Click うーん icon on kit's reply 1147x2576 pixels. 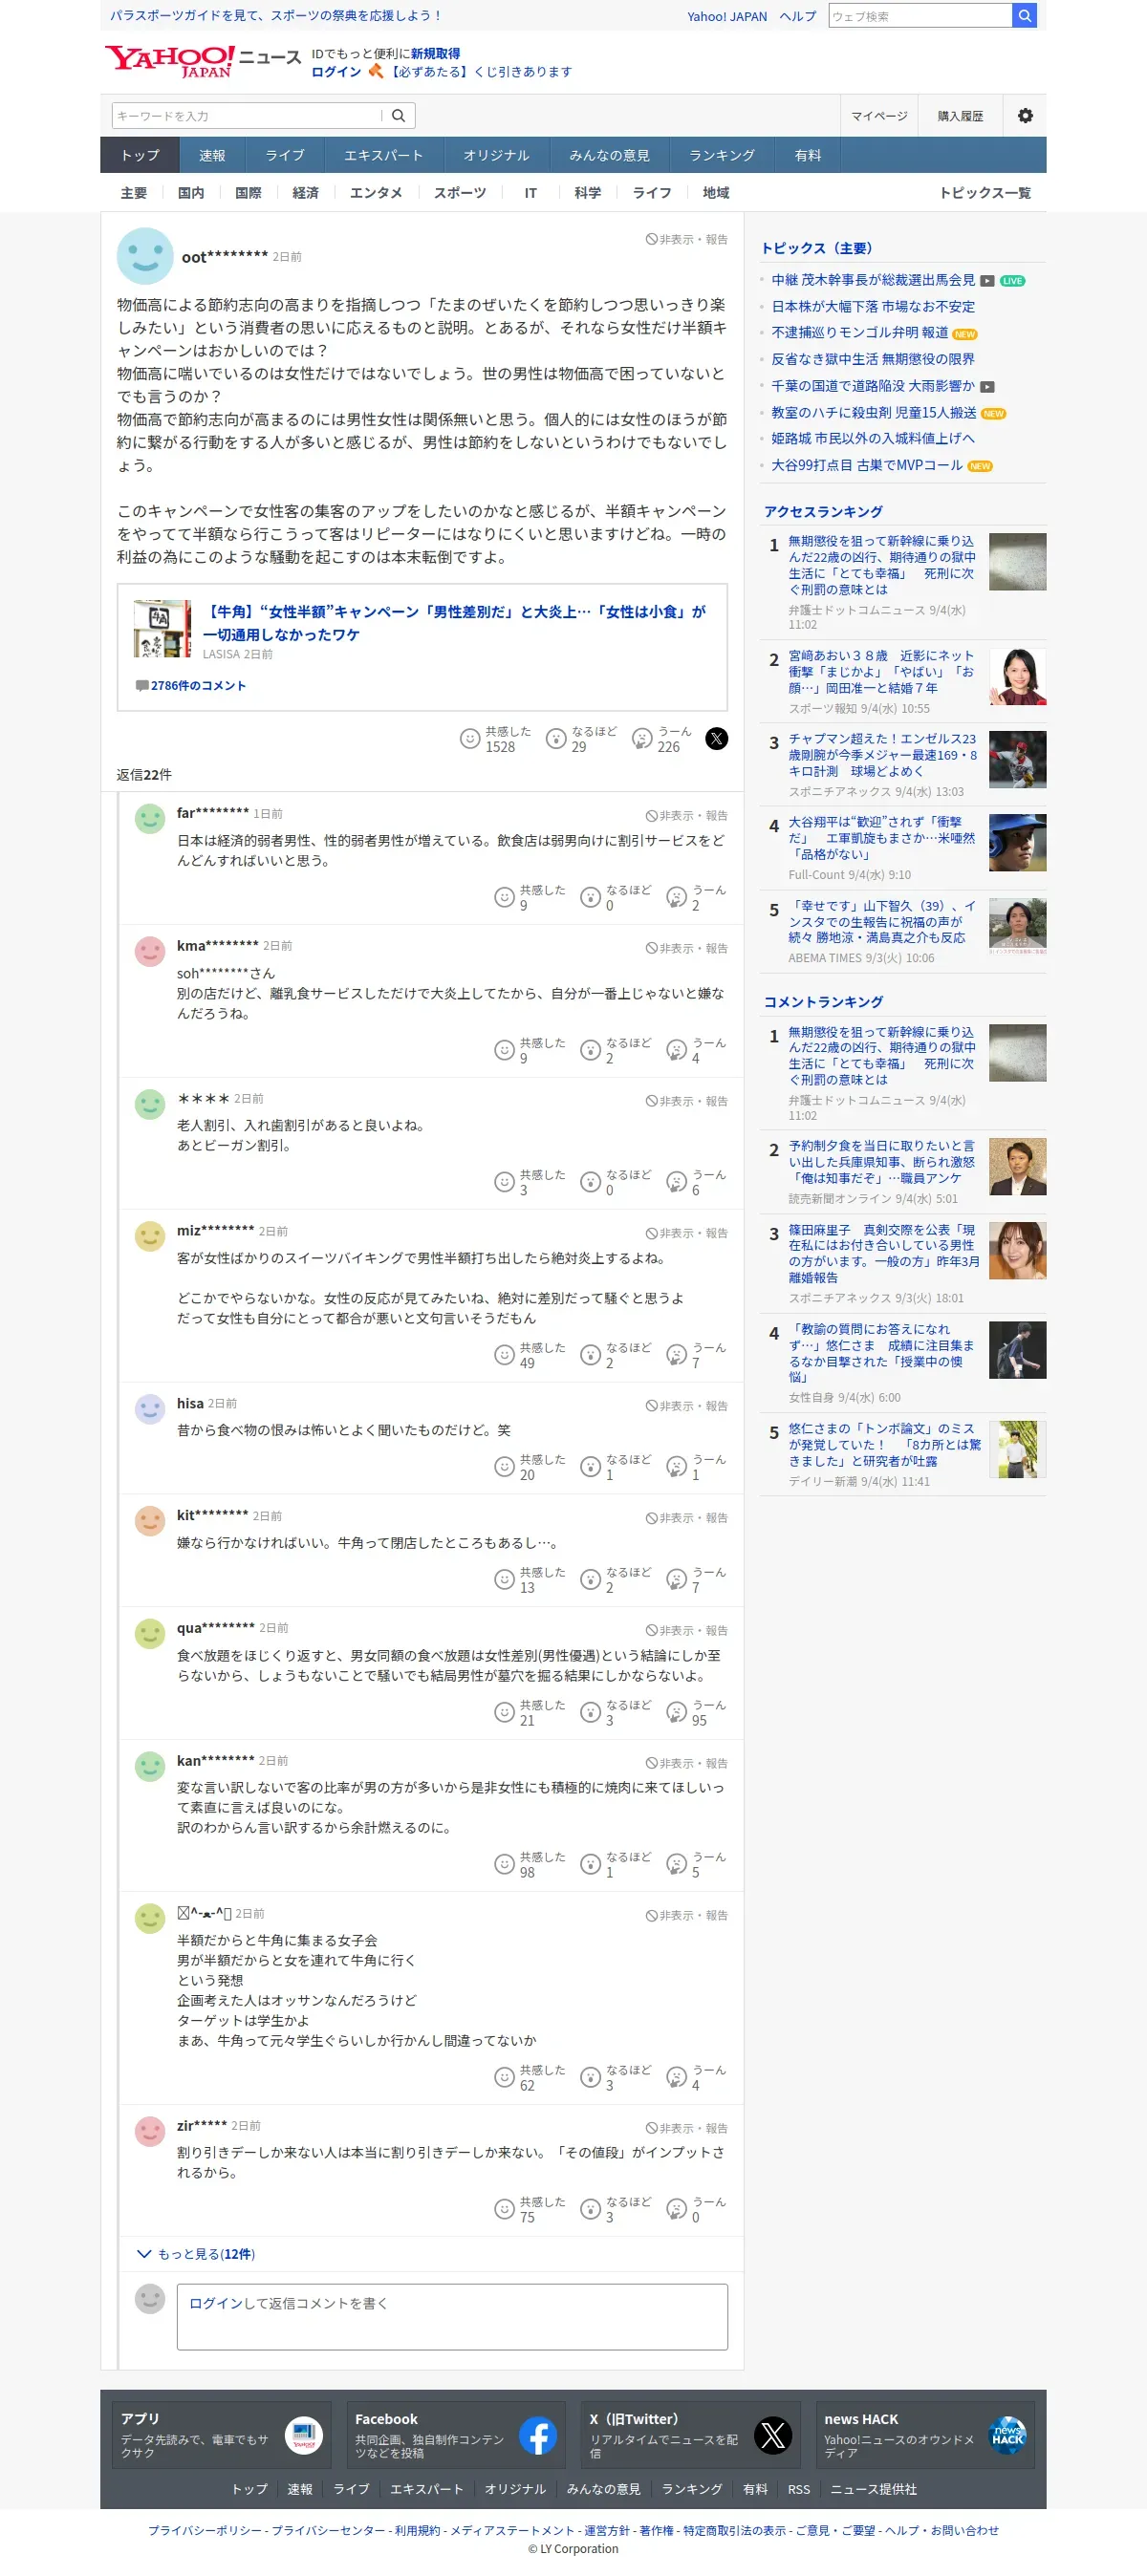[677, 1579]
